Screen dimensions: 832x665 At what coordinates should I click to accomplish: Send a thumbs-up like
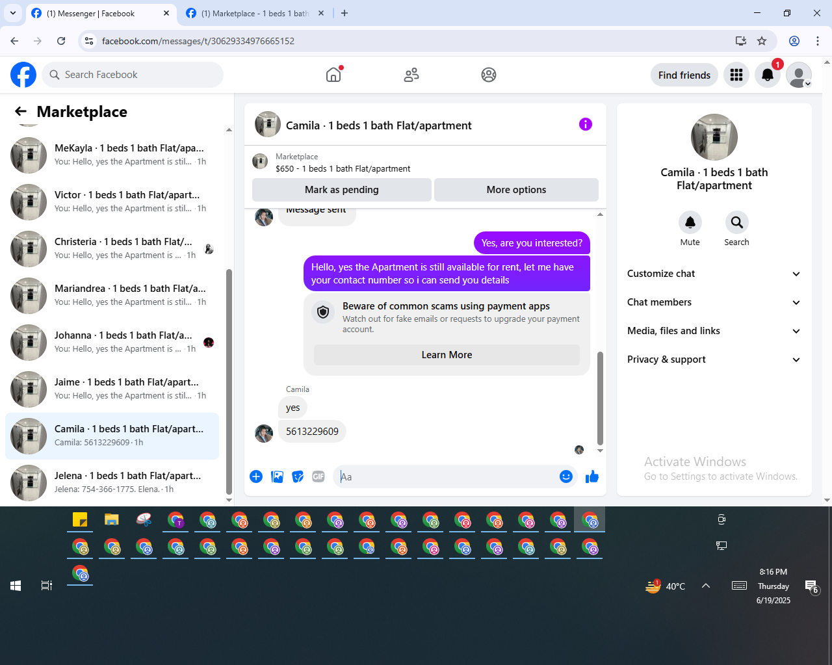tap(591, 476)
